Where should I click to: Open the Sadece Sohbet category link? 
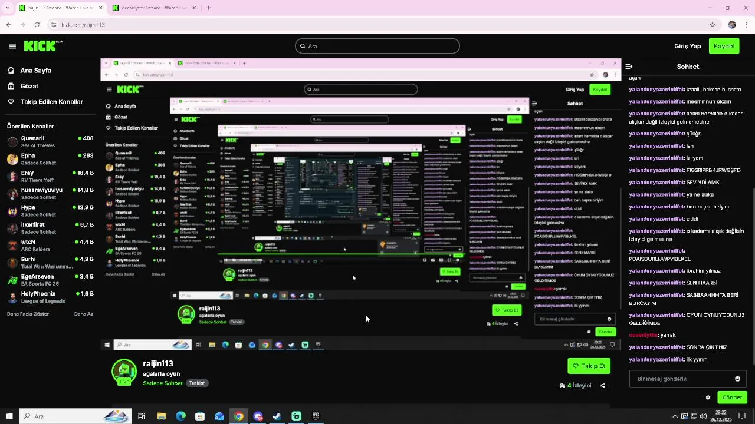pos(163,383)
